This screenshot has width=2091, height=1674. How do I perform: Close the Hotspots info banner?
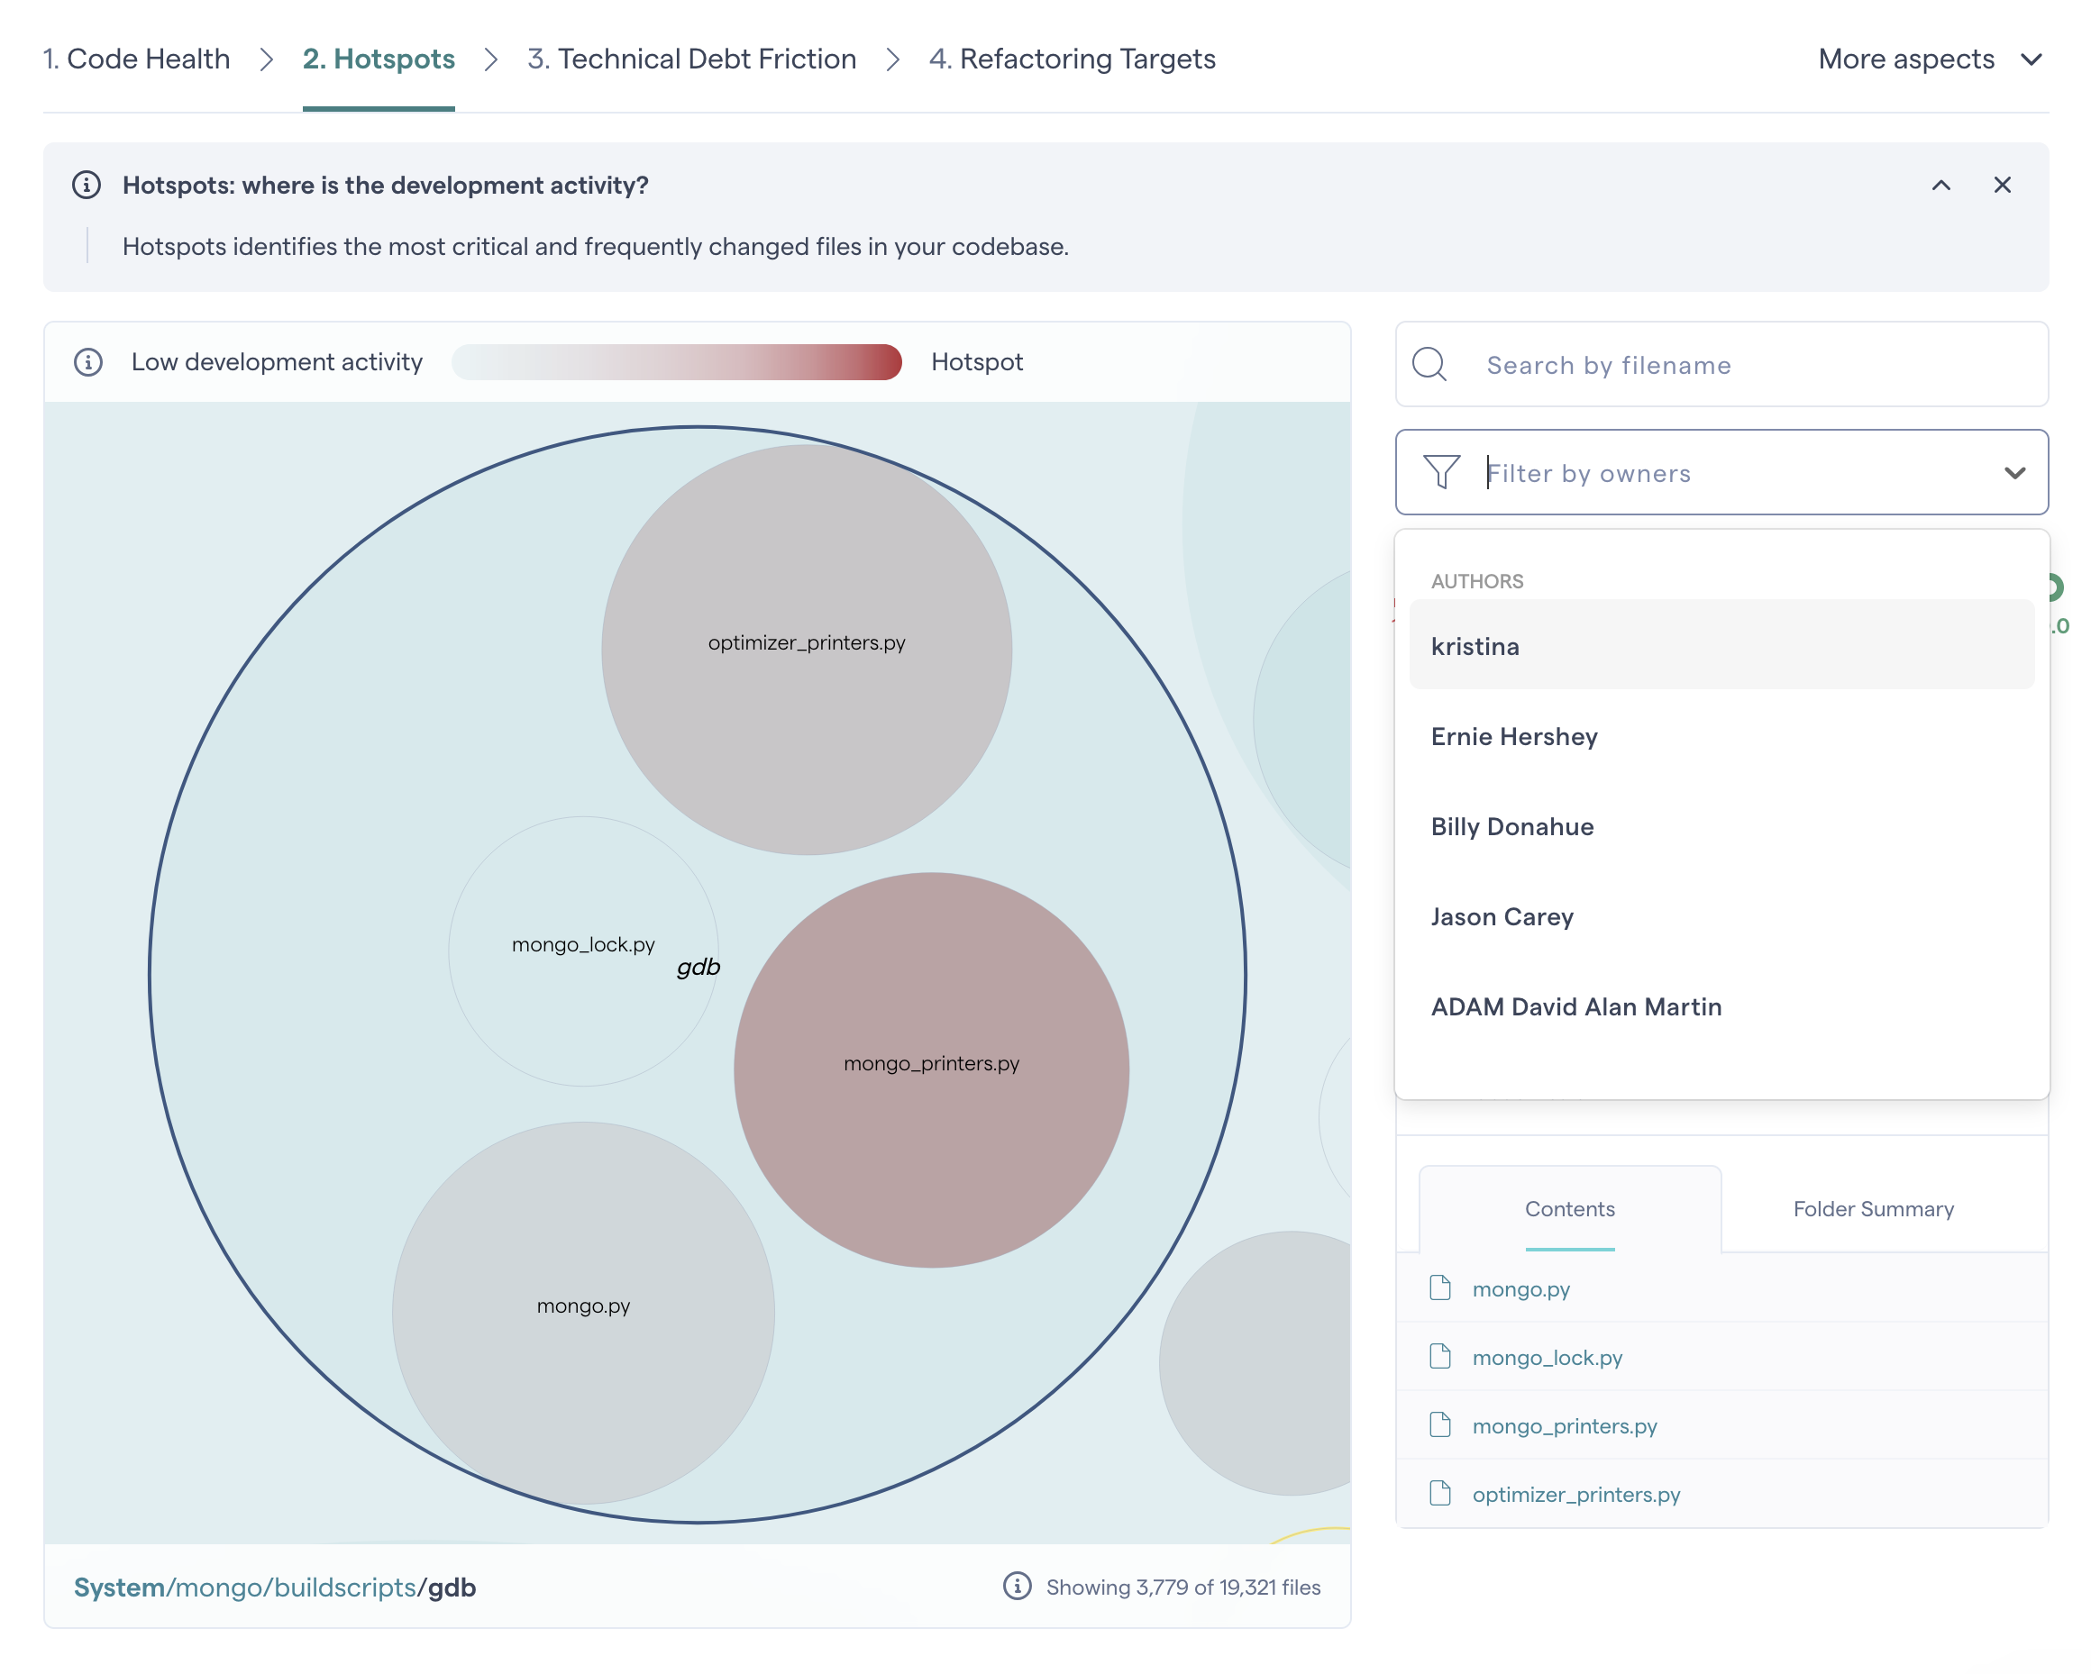point(2002,185)
